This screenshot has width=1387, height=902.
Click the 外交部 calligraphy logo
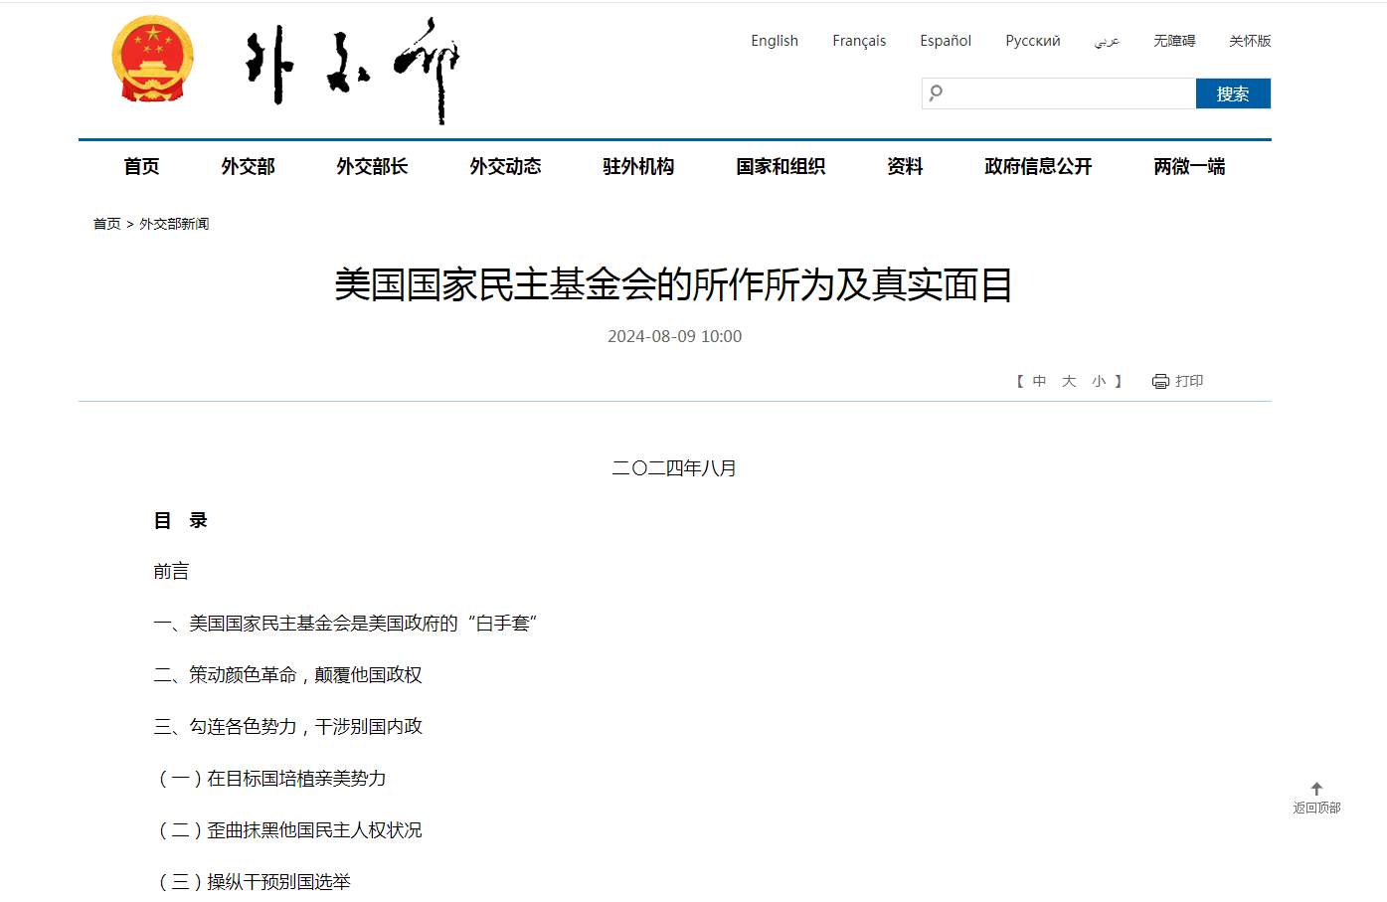[352, 69]
